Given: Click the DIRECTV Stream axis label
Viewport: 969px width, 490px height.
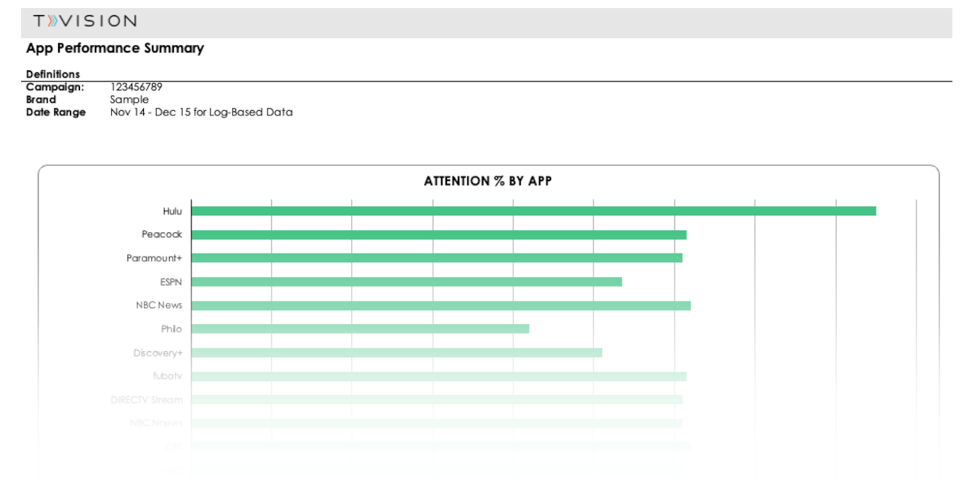Looking at the screenshot, I should tap(146, 399).
